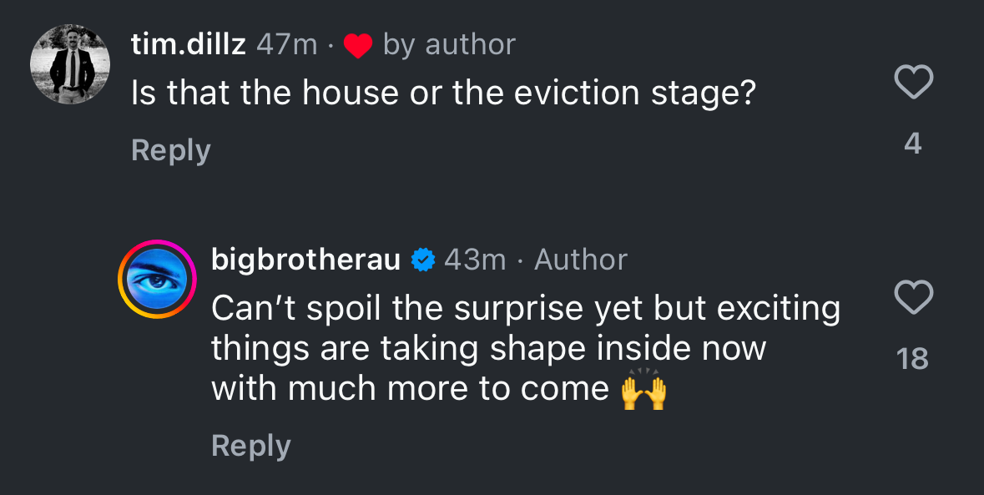984x495 pixels.
Task: Click the 43m timestamp
Action: pyautogui.click(x=475, y=260)
